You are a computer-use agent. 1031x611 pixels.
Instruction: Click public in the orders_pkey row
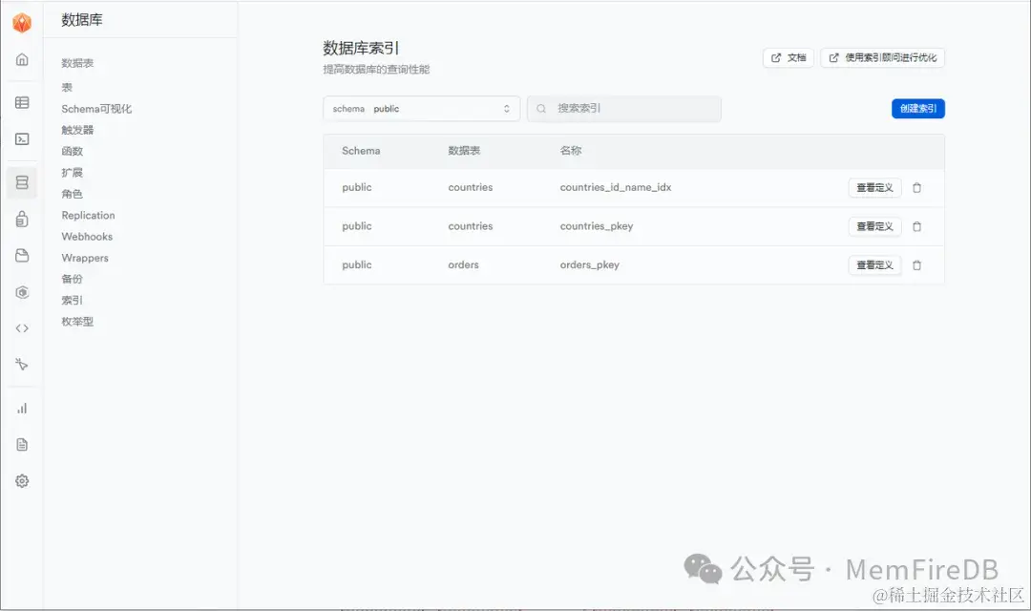pos(356,265)
